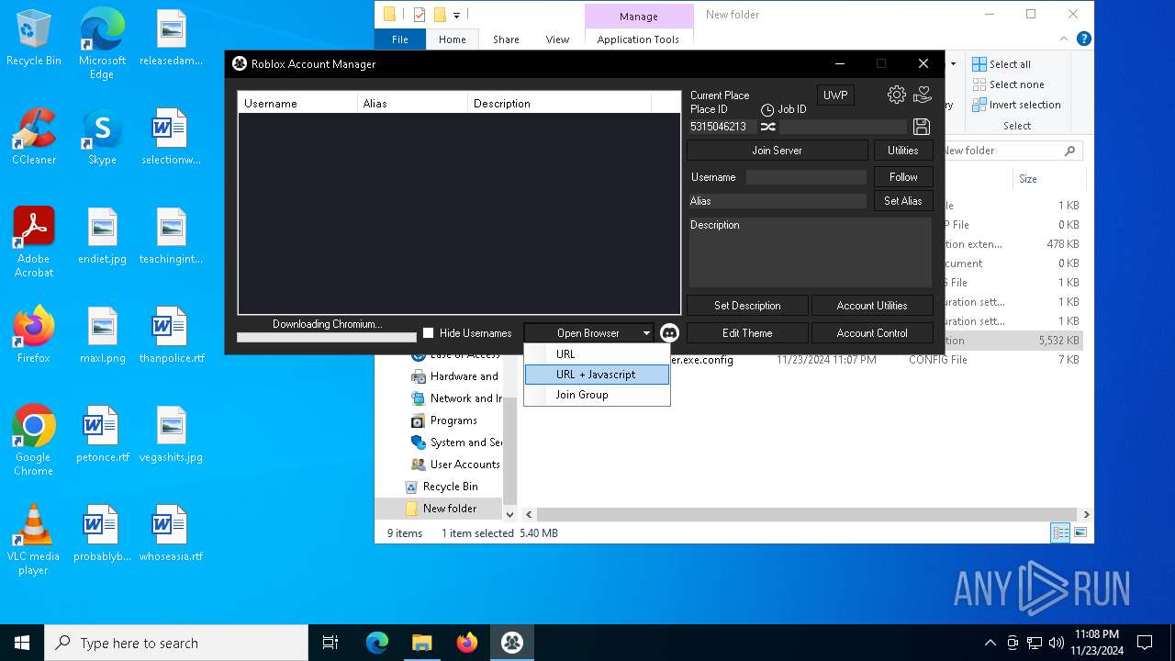Viewport: 1175px width, 661px height.
Task: Click File Explorer icon in taskbar
Action: [x=422, y=643]
